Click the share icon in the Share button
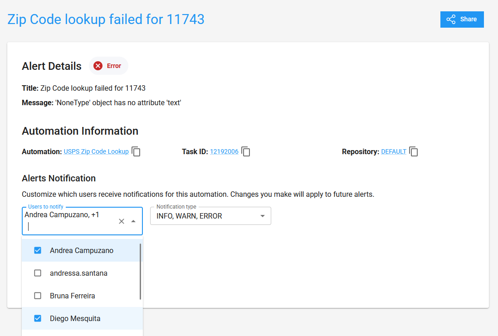 (451, 19)
